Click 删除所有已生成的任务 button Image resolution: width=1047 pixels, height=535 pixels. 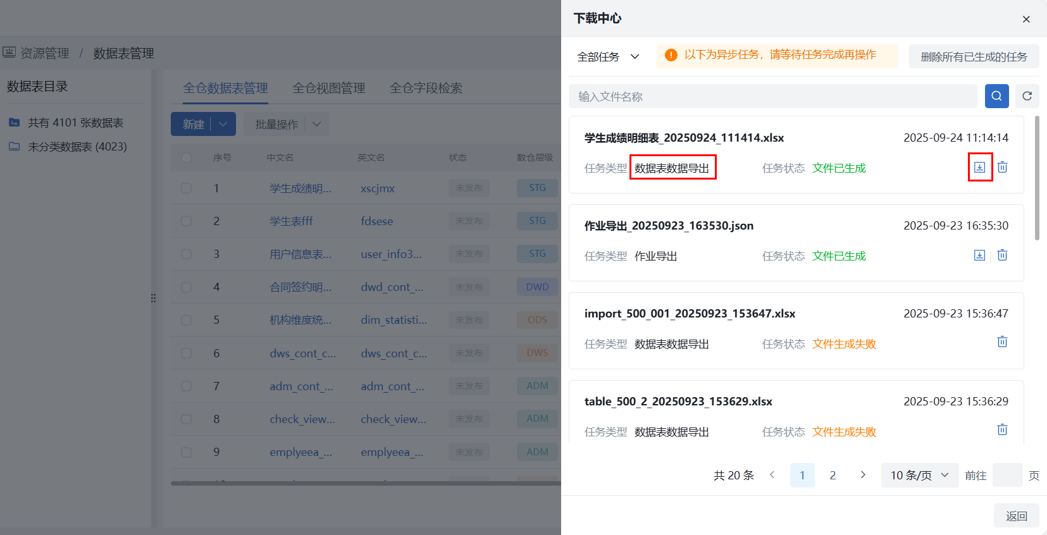973,57
